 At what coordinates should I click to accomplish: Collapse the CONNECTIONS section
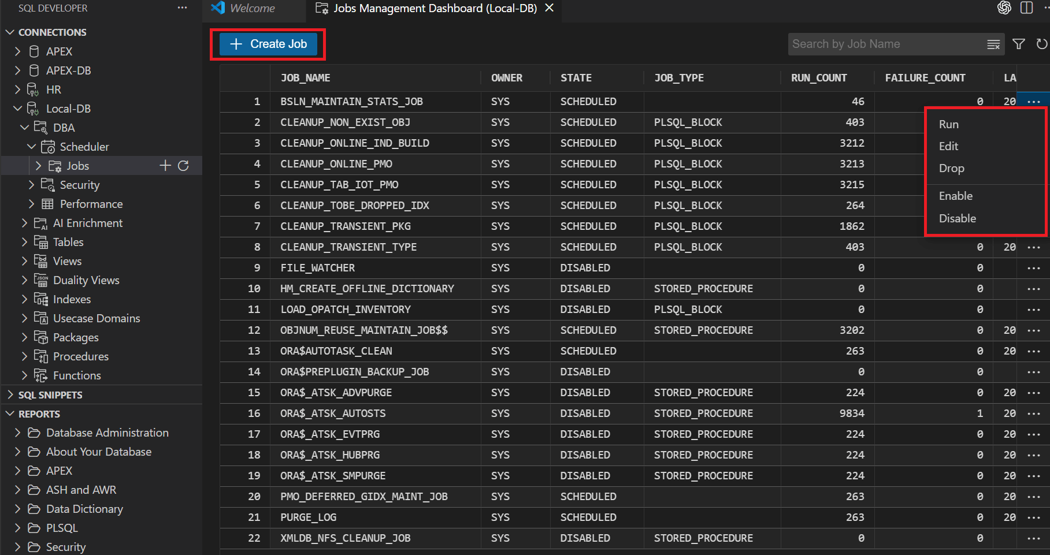(10, 32)
